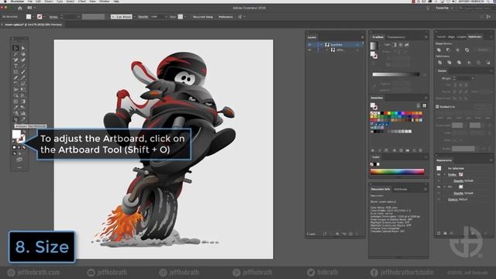This screenshot has height=279, width=496.
Task: Select the Direct Selection tool
Action: click(23, 48)
